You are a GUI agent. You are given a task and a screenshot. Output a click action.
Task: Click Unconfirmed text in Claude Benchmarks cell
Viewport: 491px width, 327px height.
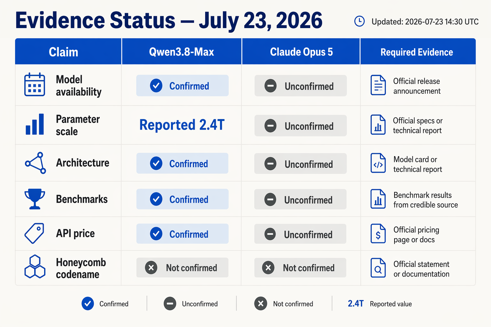pyautogui.click(x=308, y=200)
